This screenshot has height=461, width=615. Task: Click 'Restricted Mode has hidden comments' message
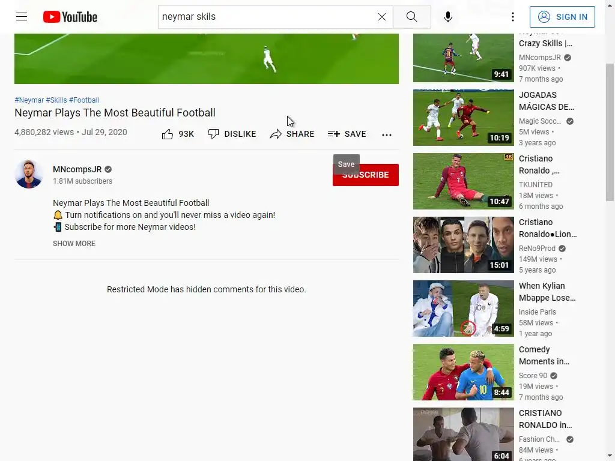tap(207, 289)
